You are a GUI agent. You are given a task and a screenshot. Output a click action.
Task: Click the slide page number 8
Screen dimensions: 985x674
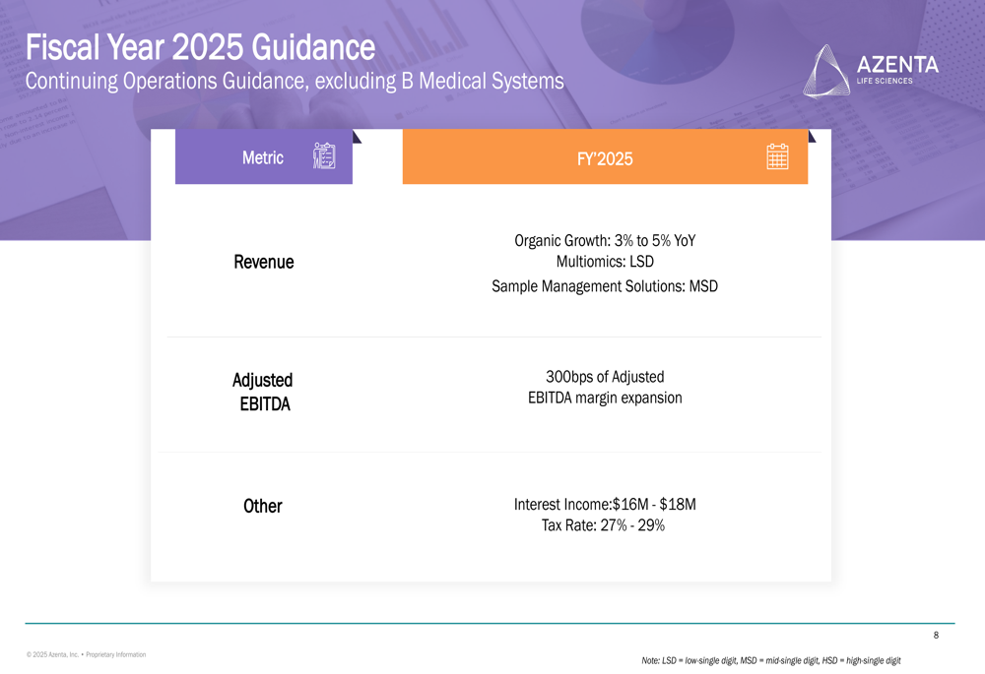click(x=936, y=636)
